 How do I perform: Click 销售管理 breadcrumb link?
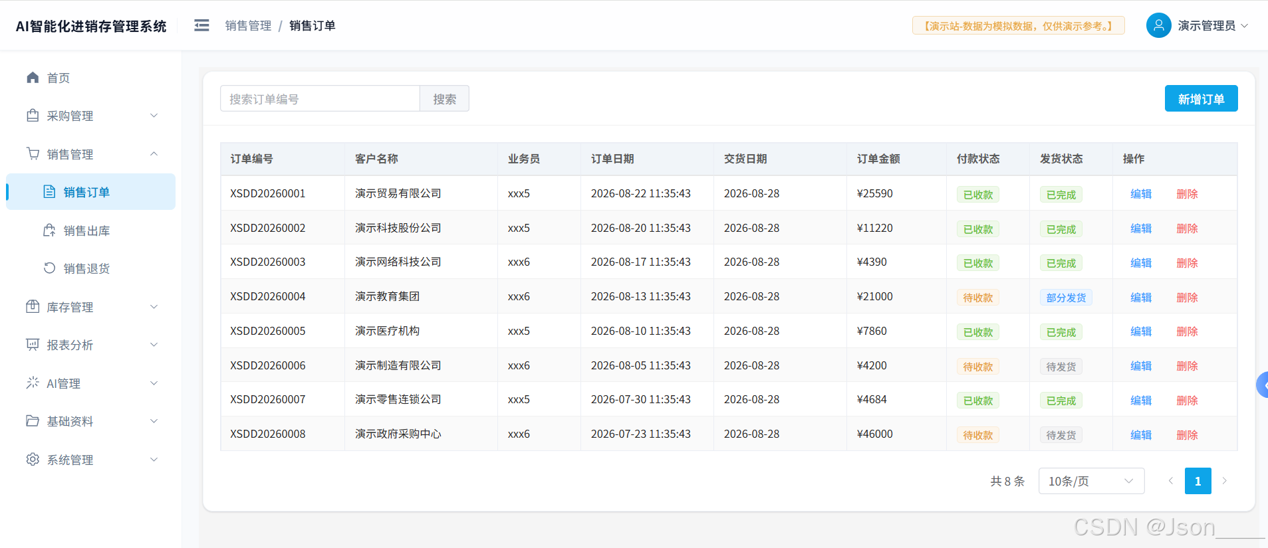[x=248, y=25]
